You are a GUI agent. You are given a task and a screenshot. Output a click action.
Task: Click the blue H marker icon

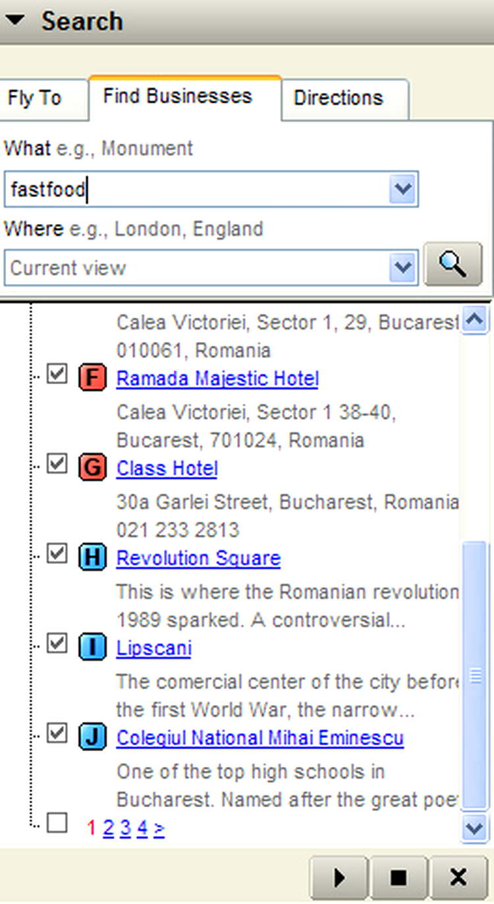(92, 557)
